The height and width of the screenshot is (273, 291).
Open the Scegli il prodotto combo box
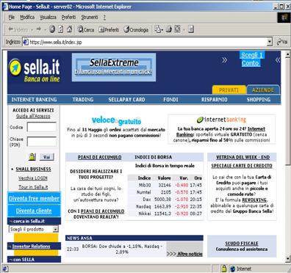tap(34, 229)
